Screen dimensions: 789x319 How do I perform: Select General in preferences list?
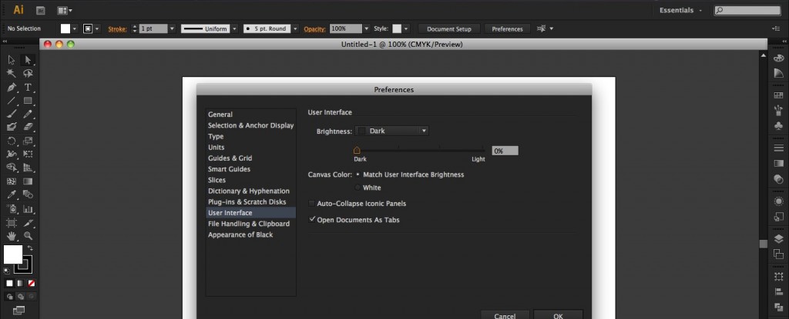[220, 115]
